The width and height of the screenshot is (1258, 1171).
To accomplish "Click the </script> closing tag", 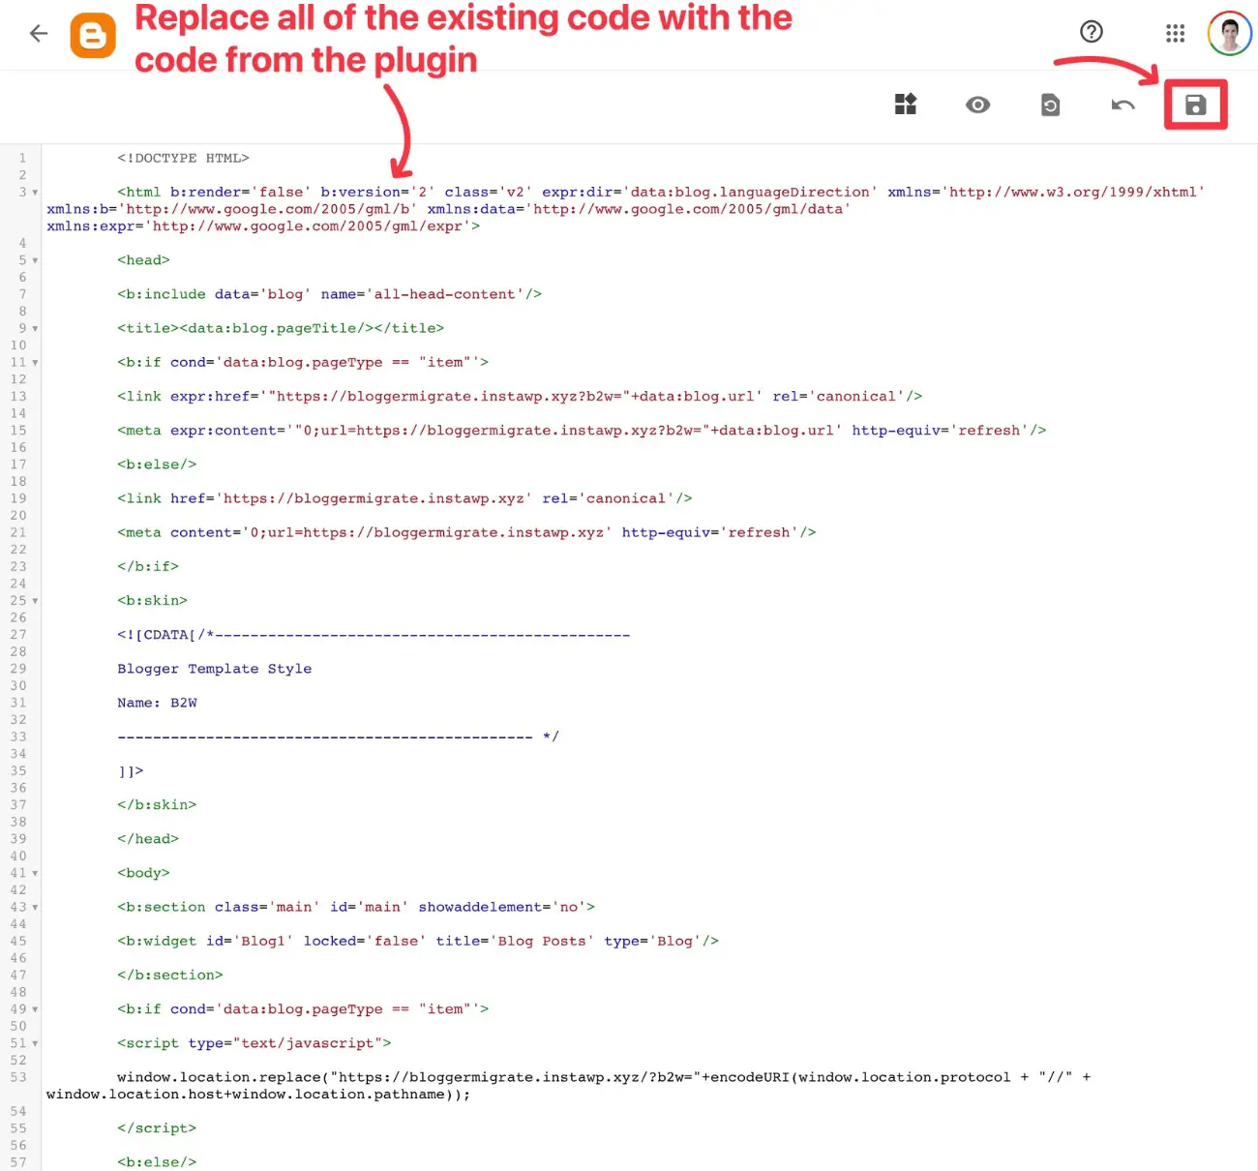I will click(x=157, y=1128).
